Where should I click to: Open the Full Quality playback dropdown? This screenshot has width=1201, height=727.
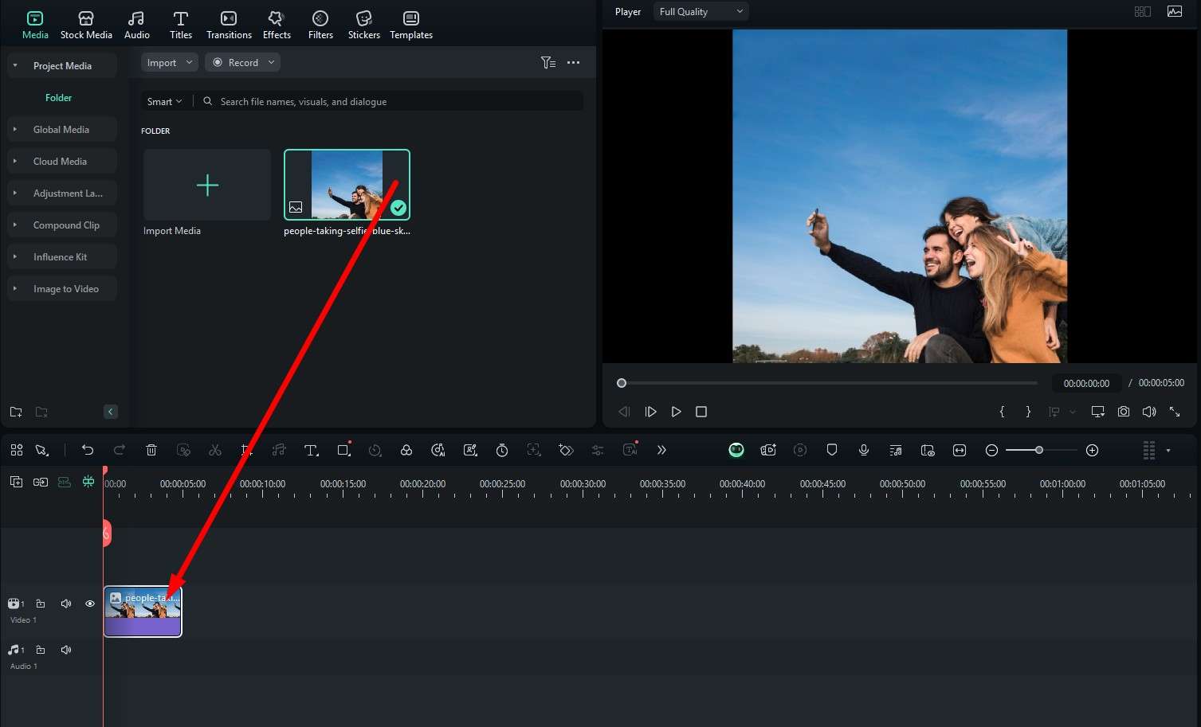(701, 11)
